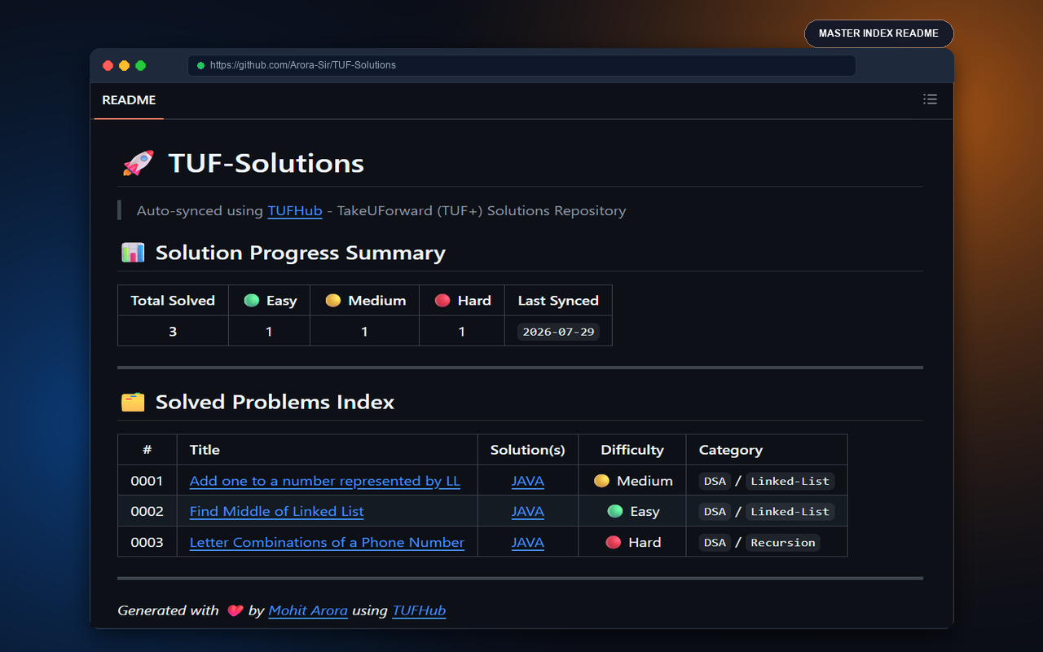Click the Linked-List tag in row 0001
This screenshot has width=1043, height=652.
(x=790, y=481)
